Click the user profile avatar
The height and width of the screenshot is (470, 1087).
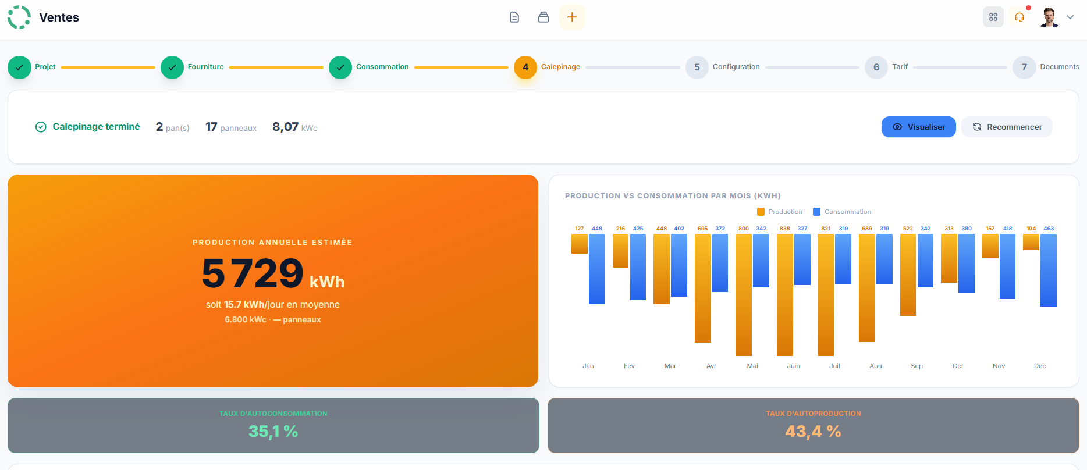[1049, 17]
